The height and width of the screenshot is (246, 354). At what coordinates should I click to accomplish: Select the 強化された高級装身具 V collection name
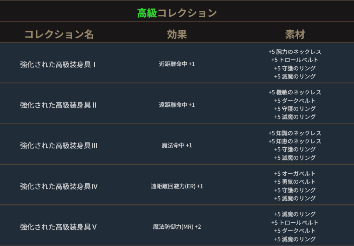[x=58, y=227]
